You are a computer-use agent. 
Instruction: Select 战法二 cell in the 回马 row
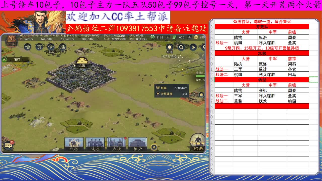pyautogui.click(x=224, y=74)
